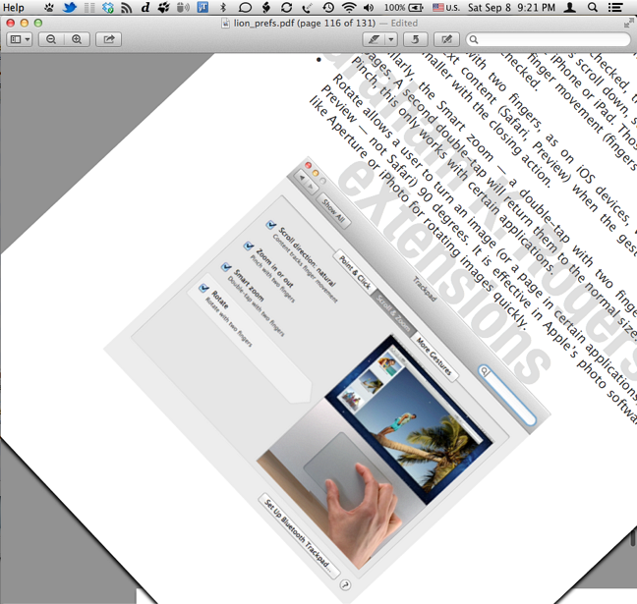Select More Gestures tab in pictured pane
The width and height of the screenshot is (637, 604).
[x=434, y=356]
